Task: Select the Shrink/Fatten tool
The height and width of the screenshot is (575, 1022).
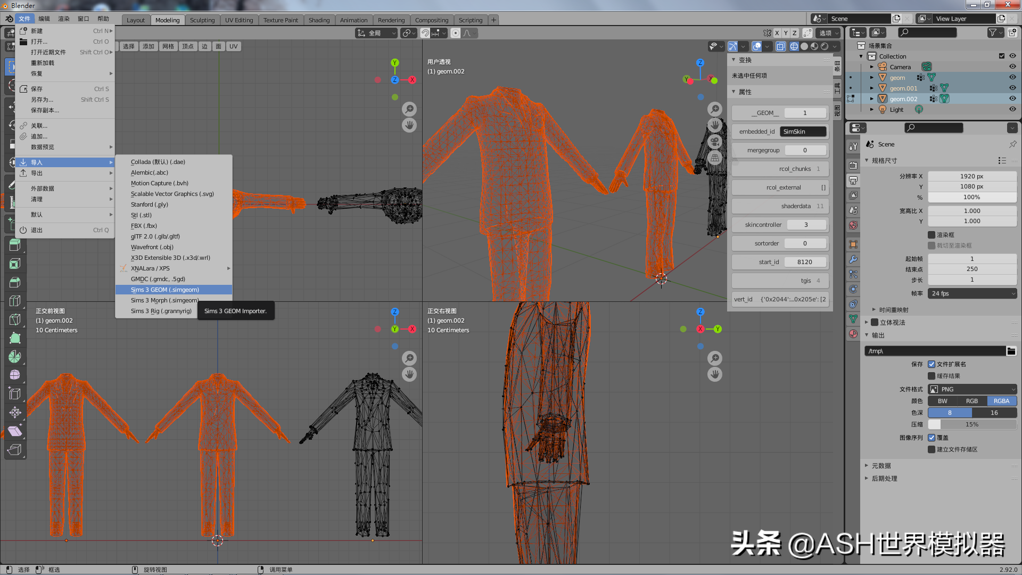Action: (x=15, y=413)
